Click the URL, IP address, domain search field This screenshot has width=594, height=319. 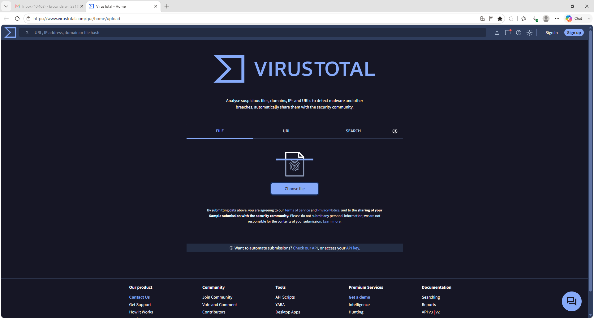(252, 32)
